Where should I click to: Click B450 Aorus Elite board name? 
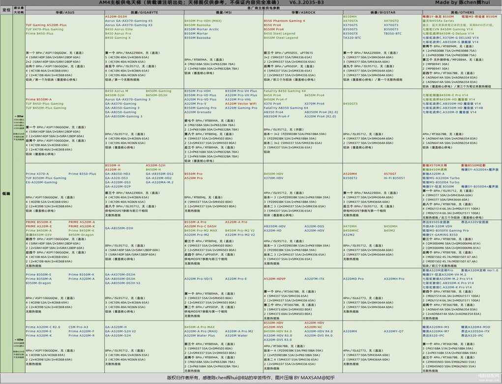[119, 29]
